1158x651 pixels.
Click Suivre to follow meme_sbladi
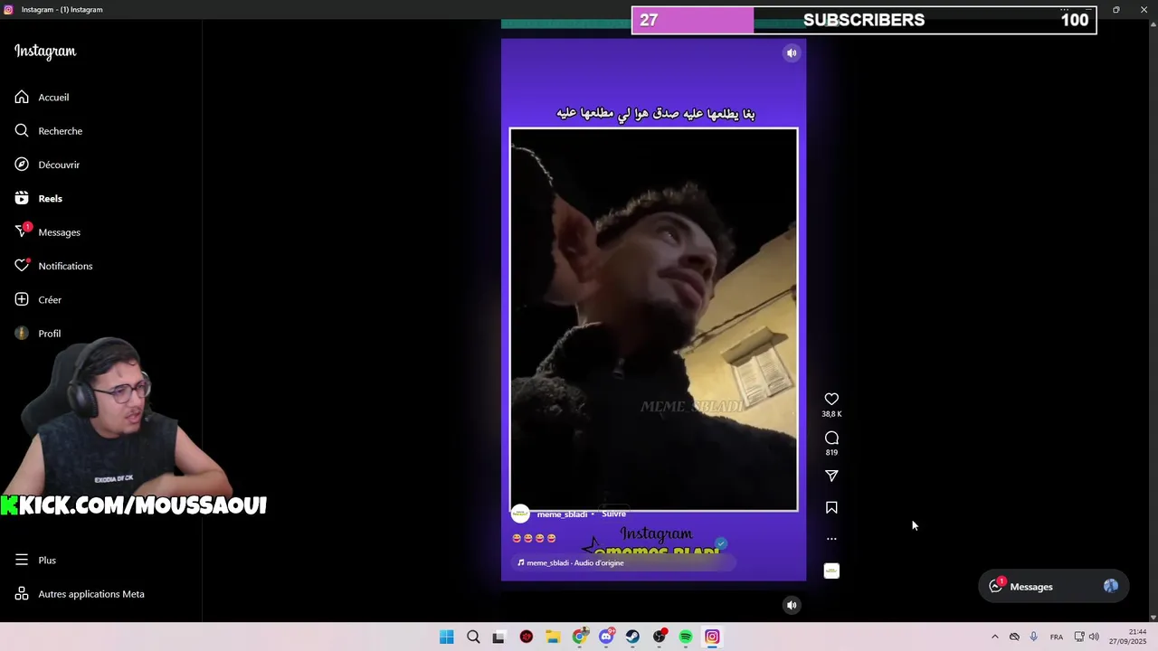[614, 514]
